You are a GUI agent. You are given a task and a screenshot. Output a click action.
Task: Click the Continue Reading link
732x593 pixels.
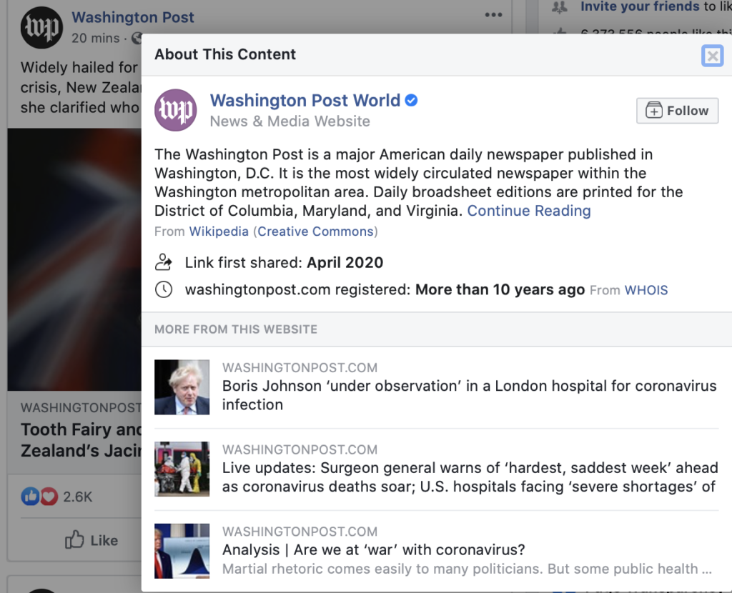(x=529, y=211)
